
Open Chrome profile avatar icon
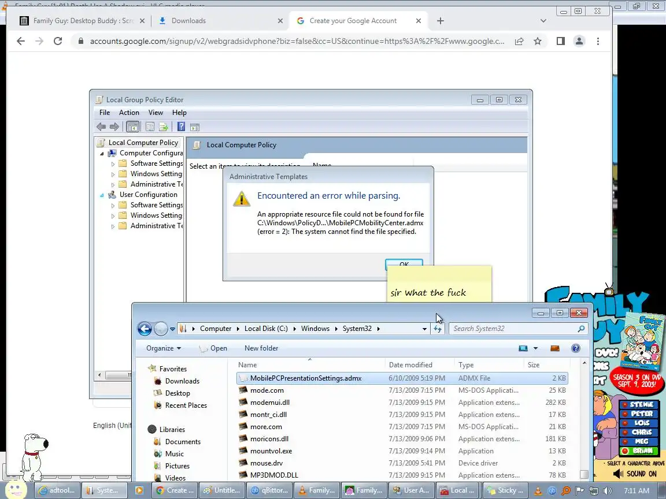[x=579, y=41]
